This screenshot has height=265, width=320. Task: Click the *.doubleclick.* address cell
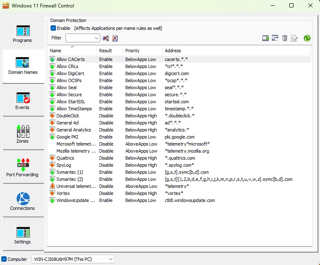coord(179,116)
